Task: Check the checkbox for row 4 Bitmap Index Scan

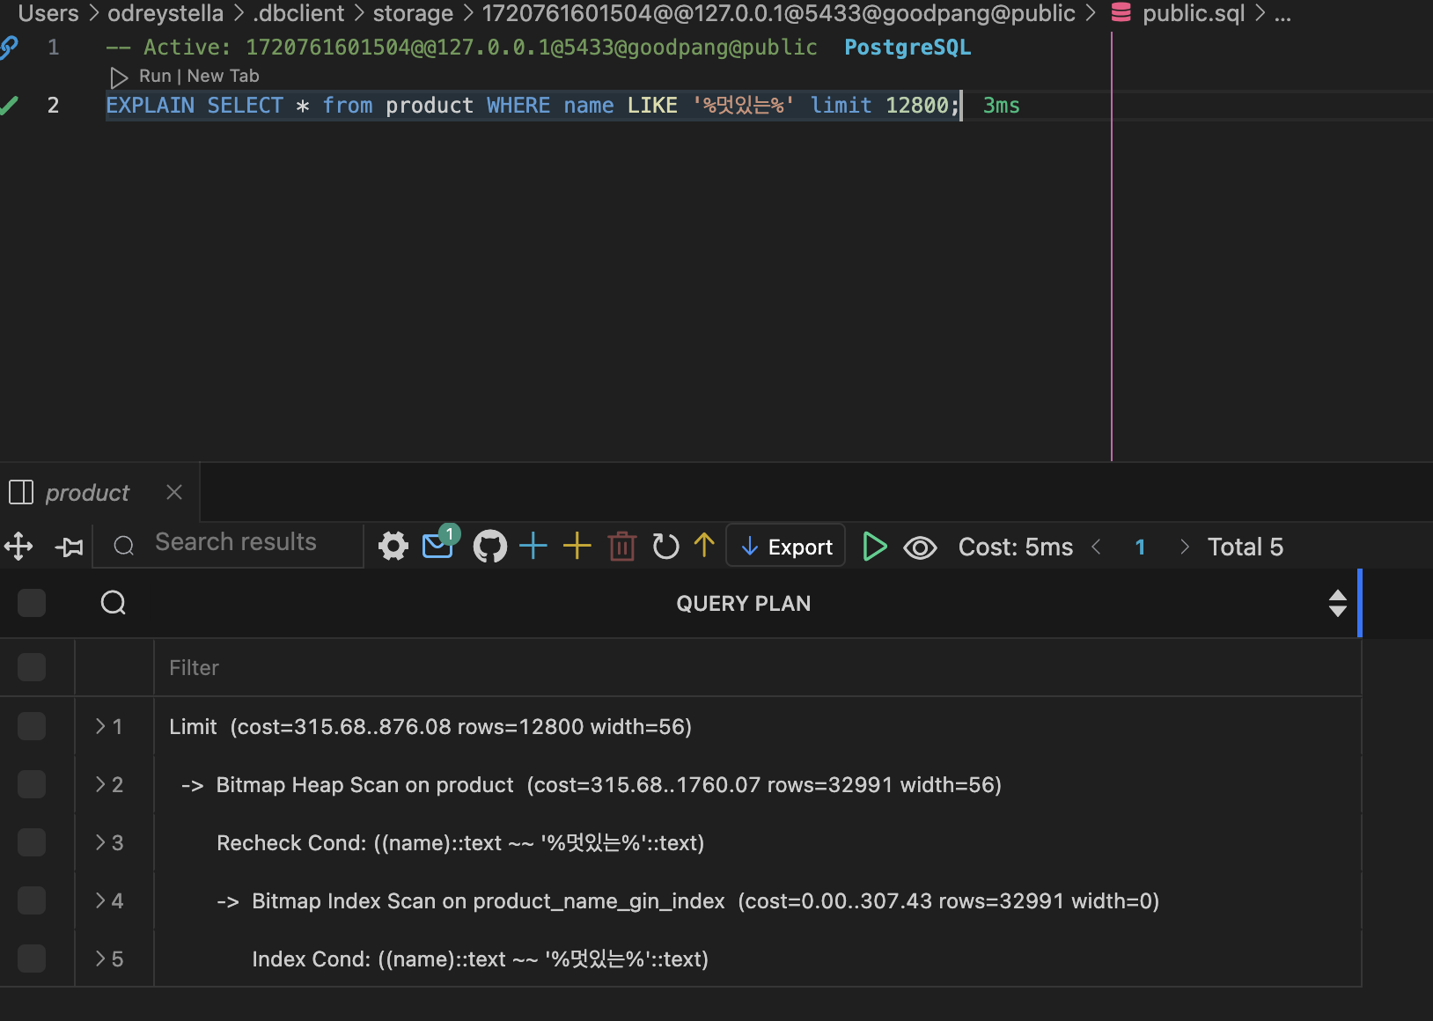Action: pyautogui.click(x=32, y=900)
